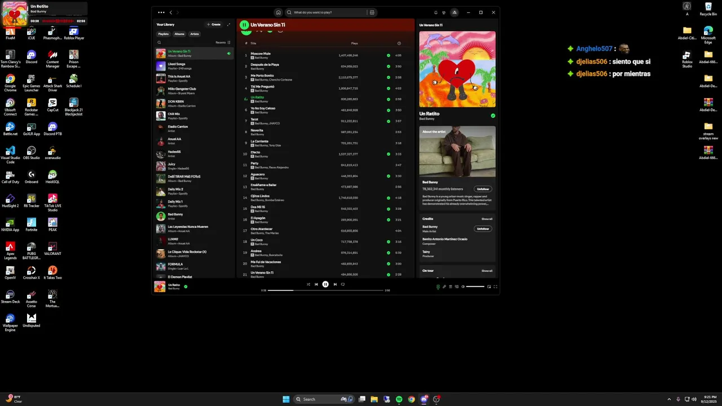This screenshot has height=406, width=722.
Task: Toggle saved checkmark on Efecto row
Action: [388, 154]
